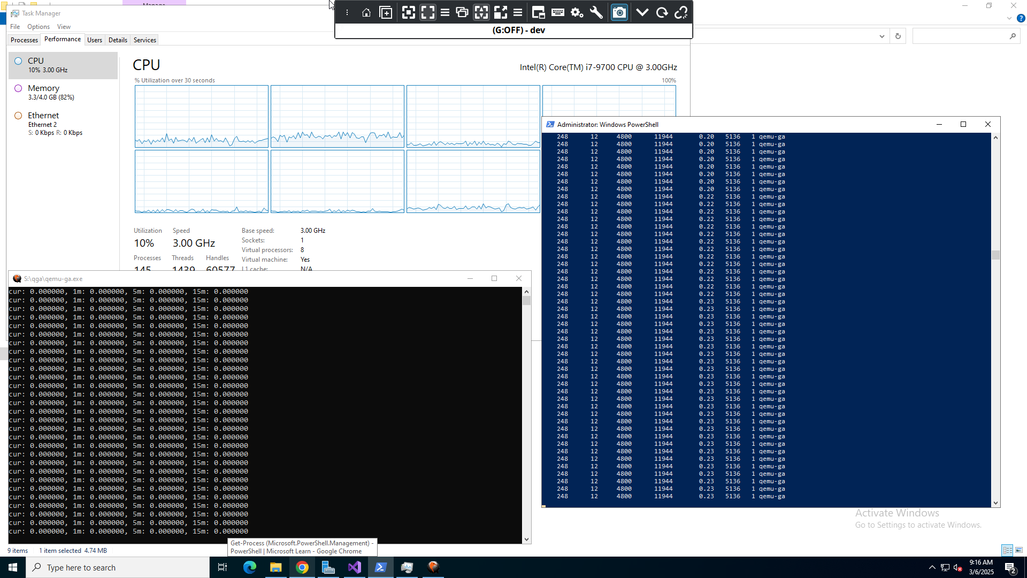Click the refresh circular arrow icon
1027x578 pixels.
pos(662,13)
